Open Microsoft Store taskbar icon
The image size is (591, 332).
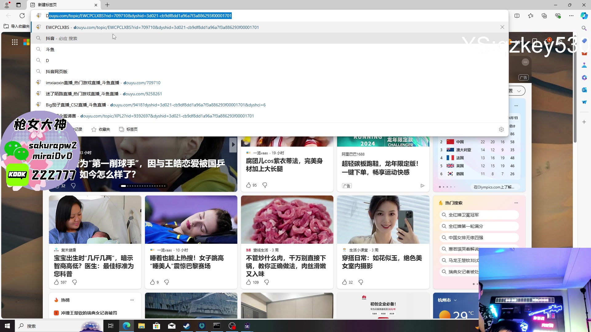click(156, 326)
